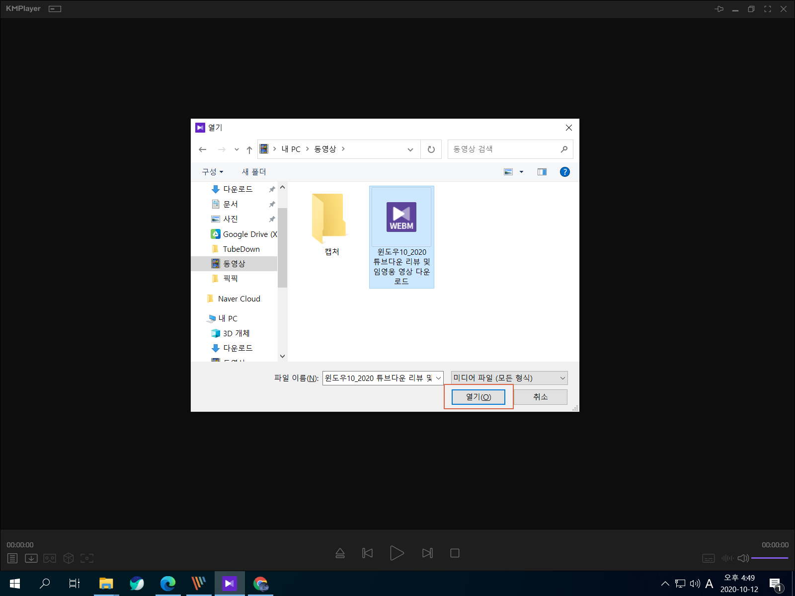Mute sound using KMPlayer speaker icon

[743, 558]
